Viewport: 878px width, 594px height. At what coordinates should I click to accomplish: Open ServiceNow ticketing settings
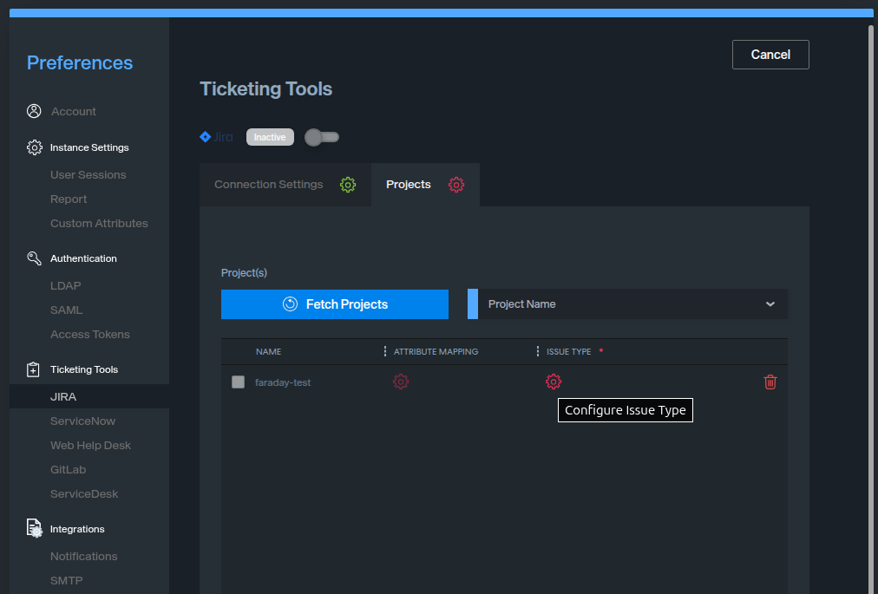[x=82, y=421]
